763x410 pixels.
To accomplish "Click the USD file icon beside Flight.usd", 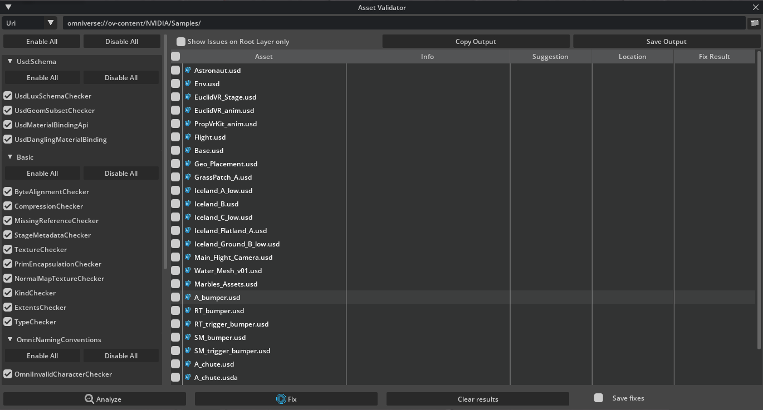I will pyautogui.click(x=188, y=137).
